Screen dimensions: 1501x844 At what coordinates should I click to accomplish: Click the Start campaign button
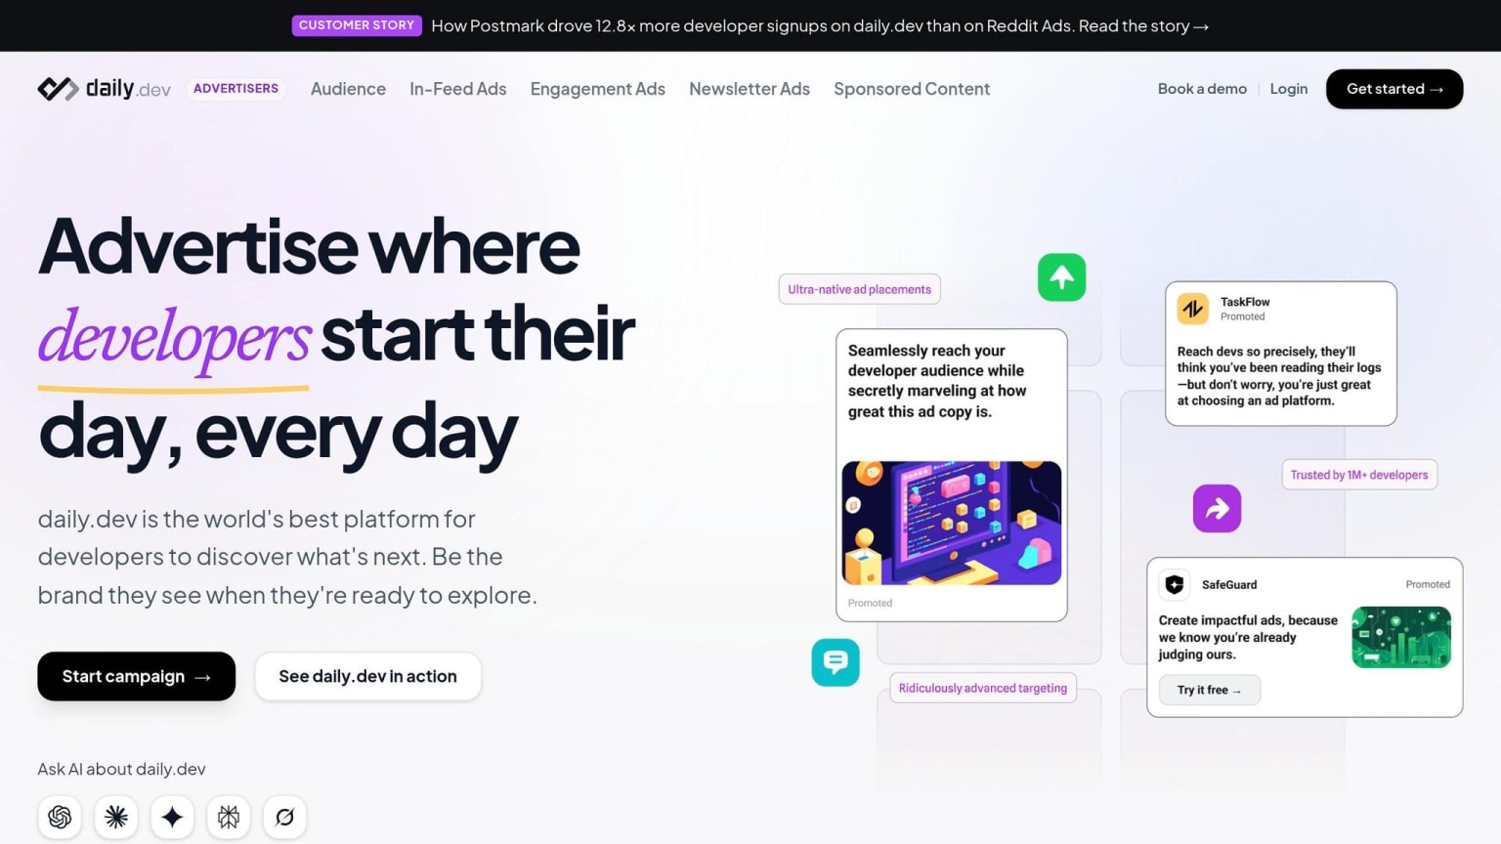click(137, 676)
